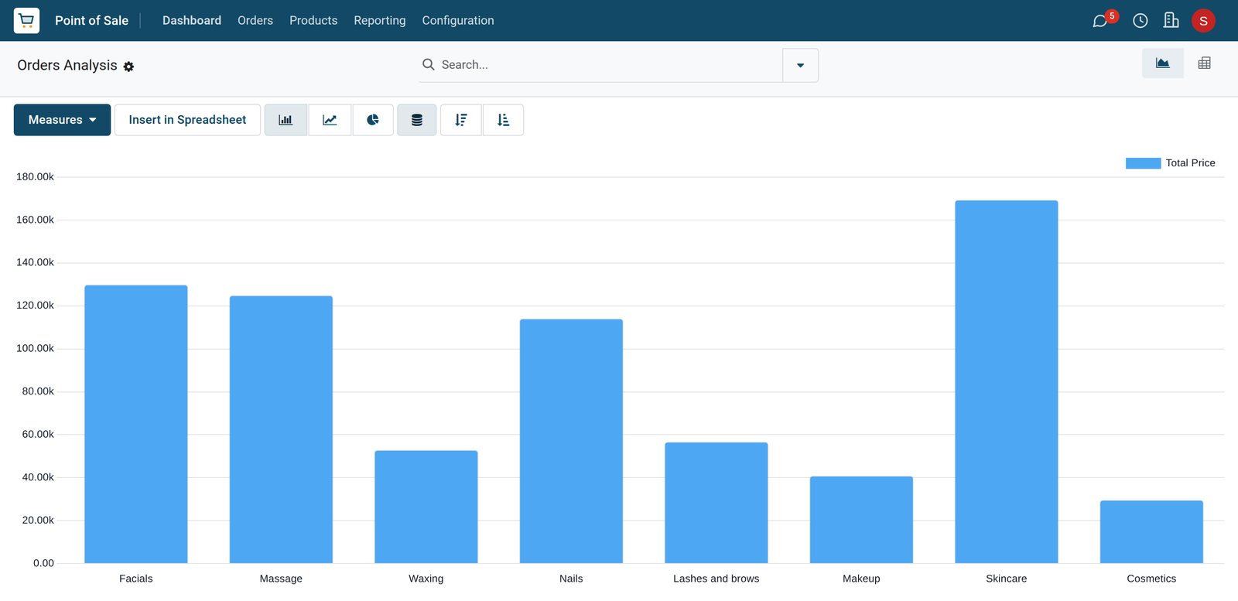The height and width of the screenshot is (601, 1238).
Task: Sort bars in descending order
Action: pos(461,120)
